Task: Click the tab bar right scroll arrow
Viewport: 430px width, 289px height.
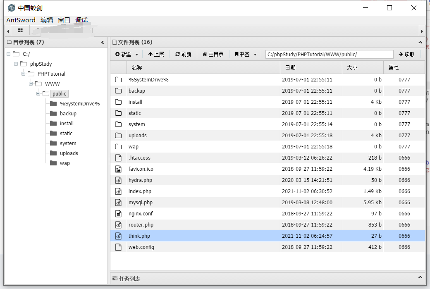Action: 422,31
